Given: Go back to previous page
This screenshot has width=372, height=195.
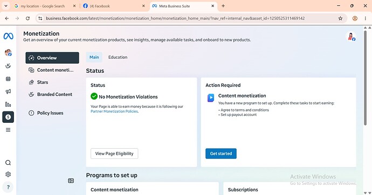Looking at the screenshot, I should point(7,18).
